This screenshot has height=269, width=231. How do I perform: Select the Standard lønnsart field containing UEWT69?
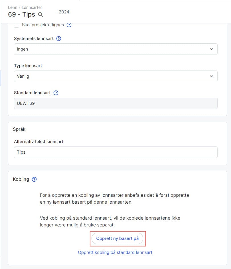click(x=116, y=103)
